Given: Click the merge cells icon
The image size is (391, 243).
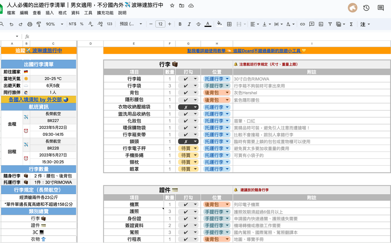Looking at the screenshot, I should click(x=239, y=24).
